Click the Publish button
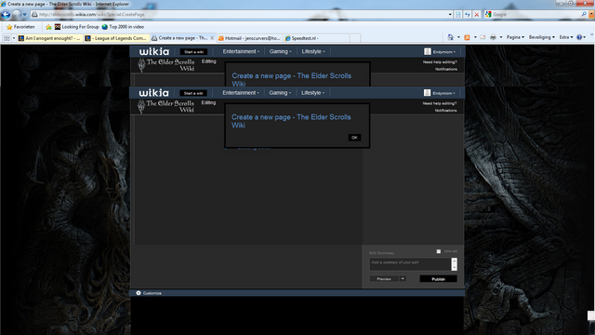The height and width of the screenshot is (335, 595). coord(438,279)
